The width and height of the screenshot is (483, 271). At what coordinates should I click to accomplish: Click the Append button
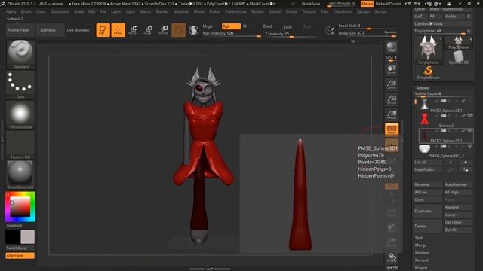[458, 208]
